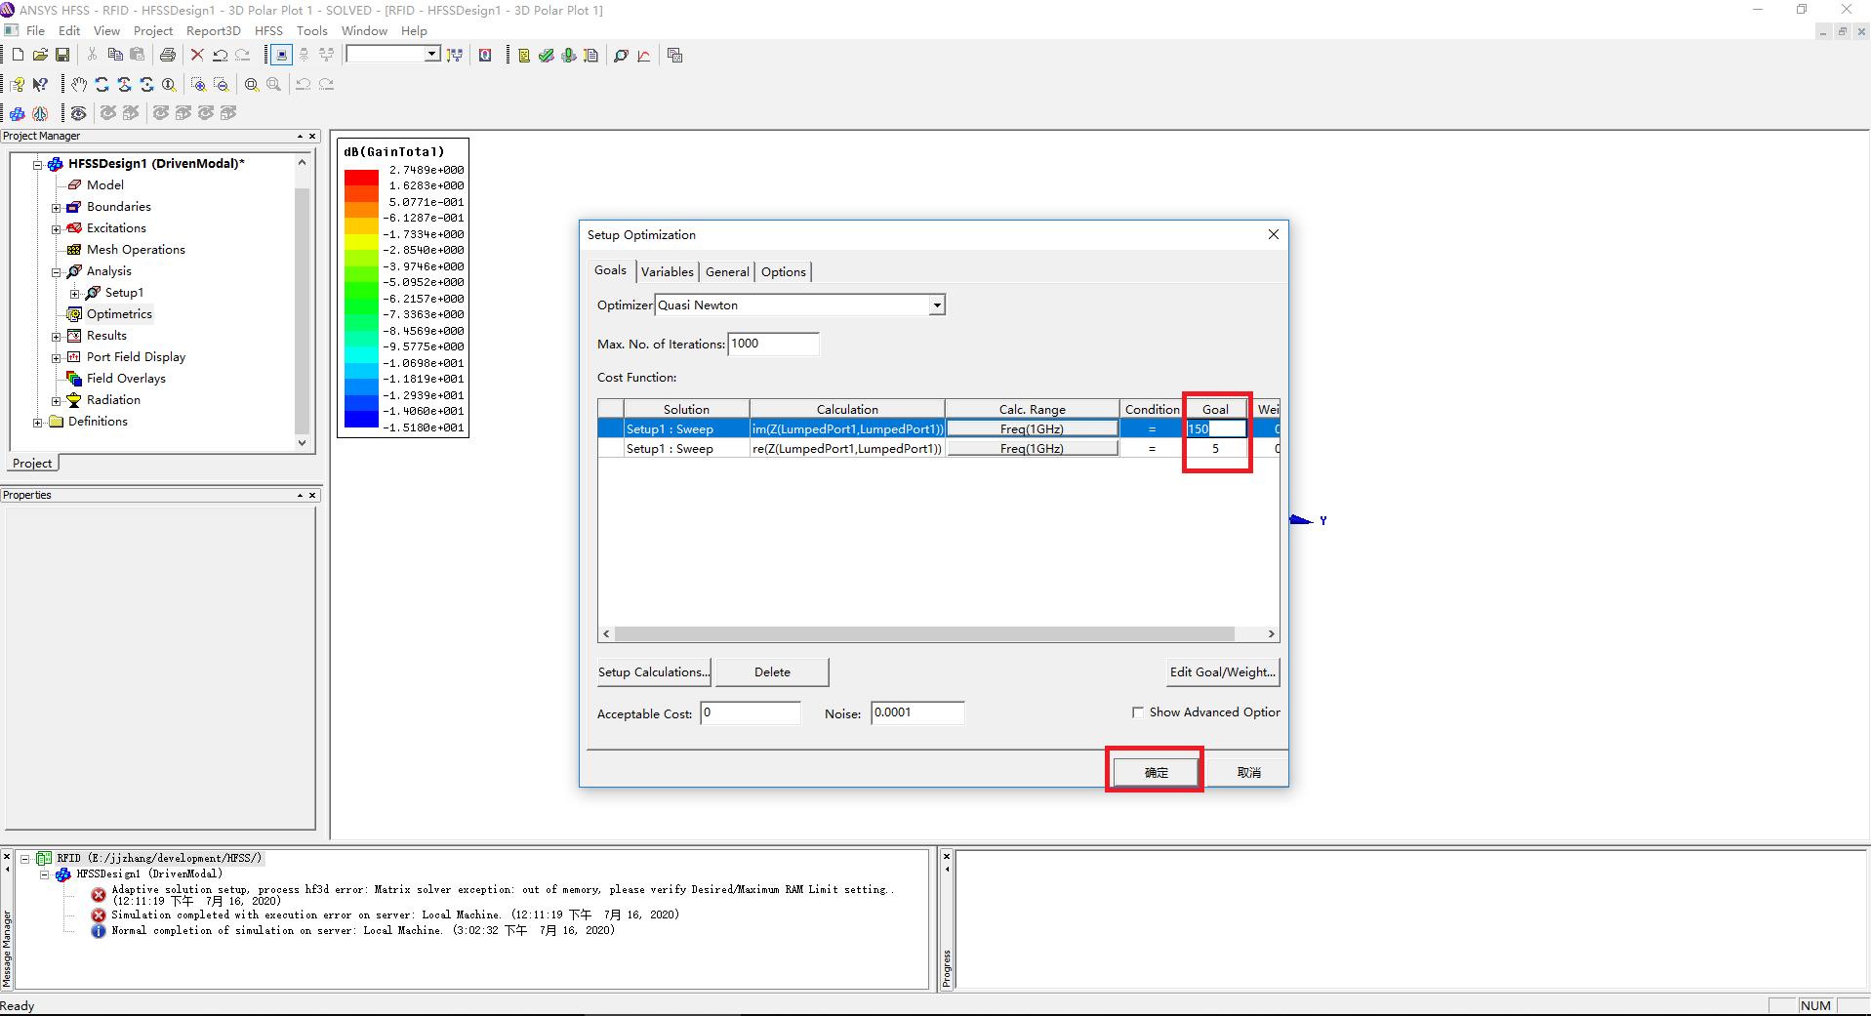Run the Validate green checkmark icon

click(547, 56)
